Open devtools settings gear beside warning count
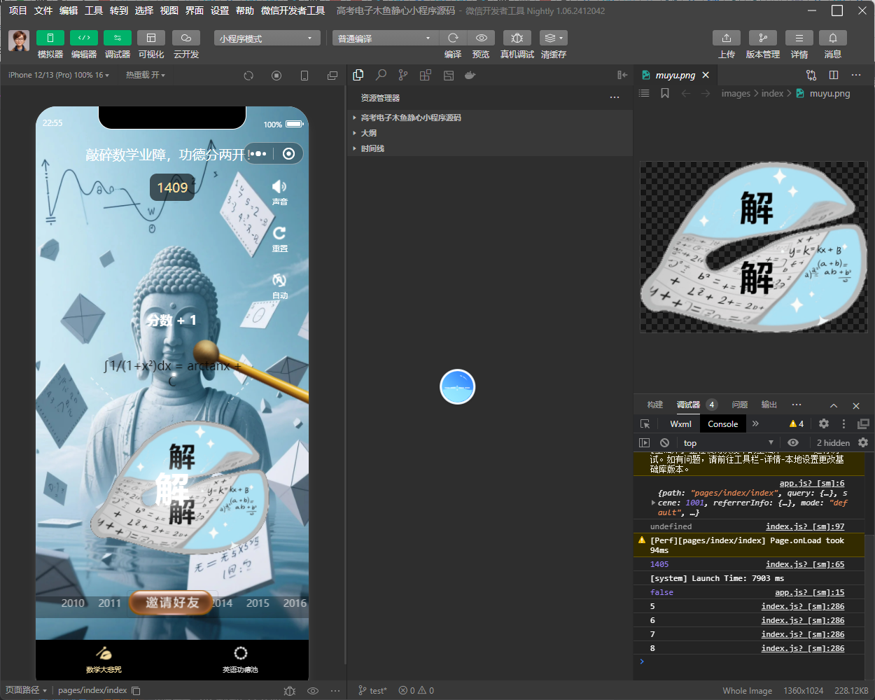 coord(824,423)
